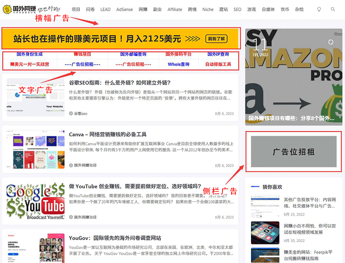Open the 杂烩 menu item
345x263 pixels.
299,9
